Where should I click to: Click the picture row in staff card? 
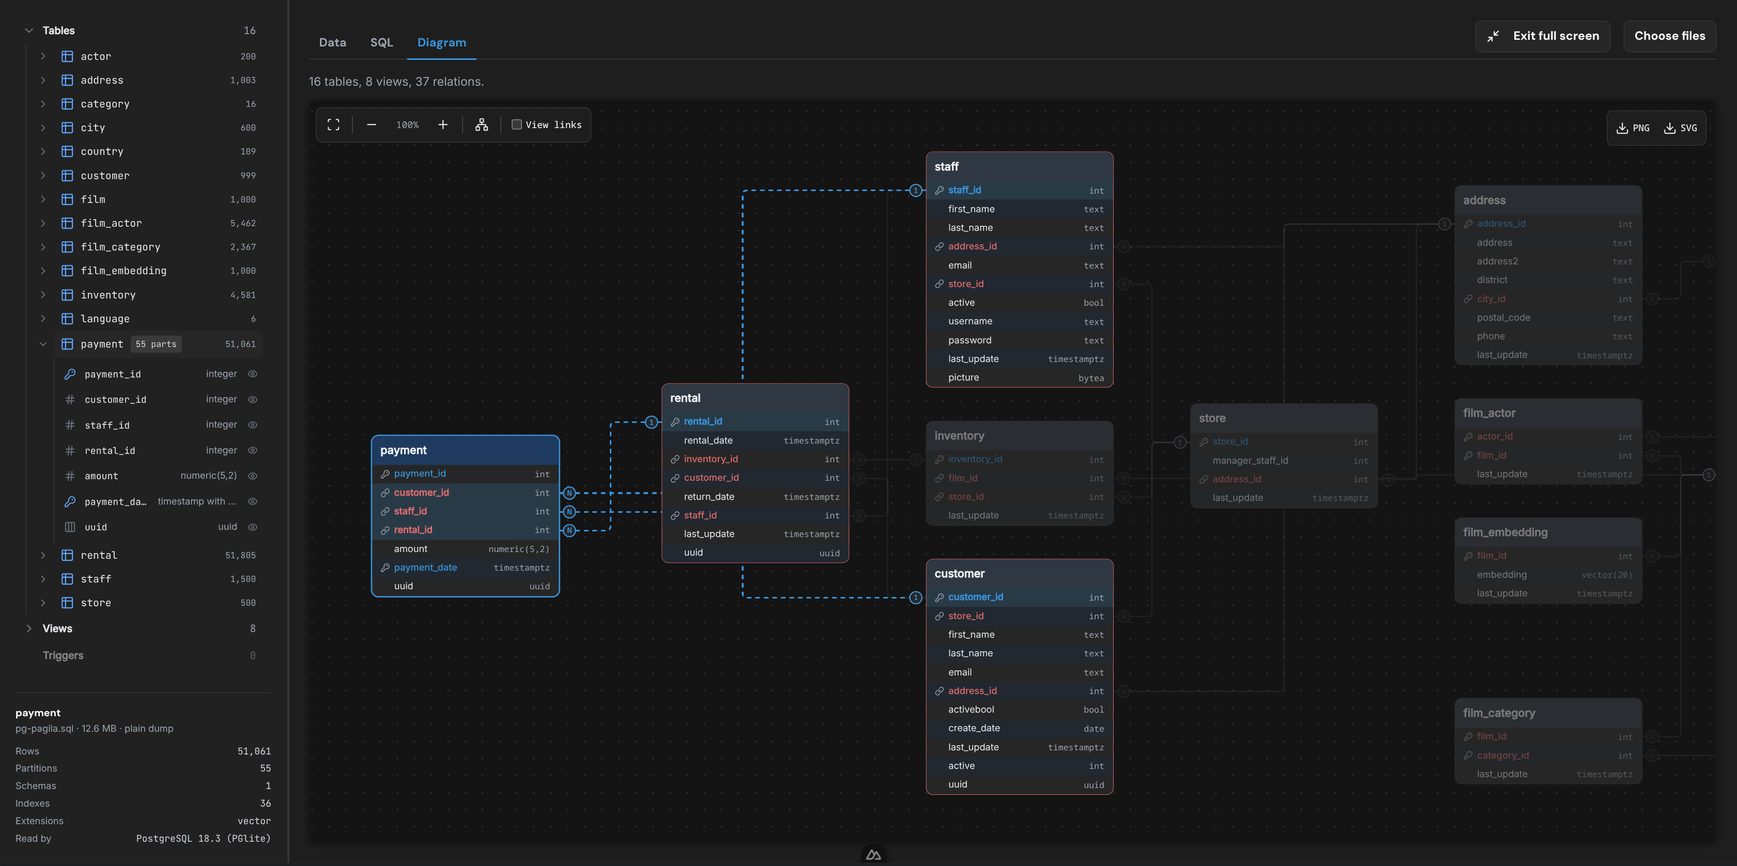1020,378
